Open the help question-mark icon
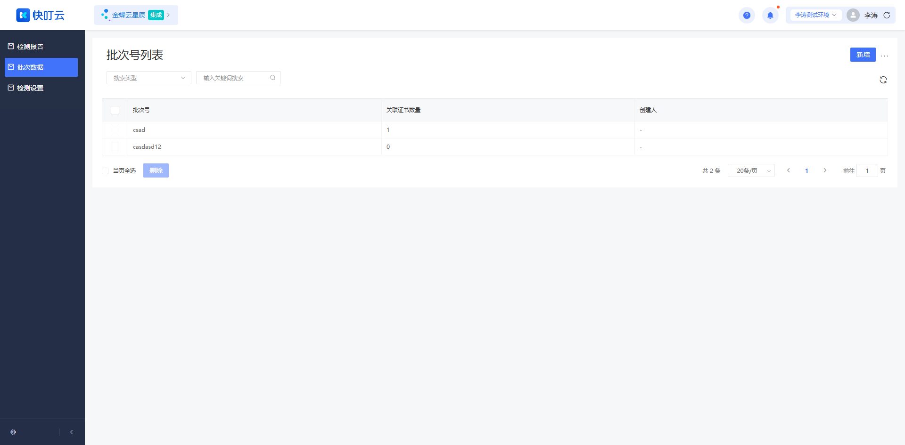905x445 pixels. pos(747,15)
